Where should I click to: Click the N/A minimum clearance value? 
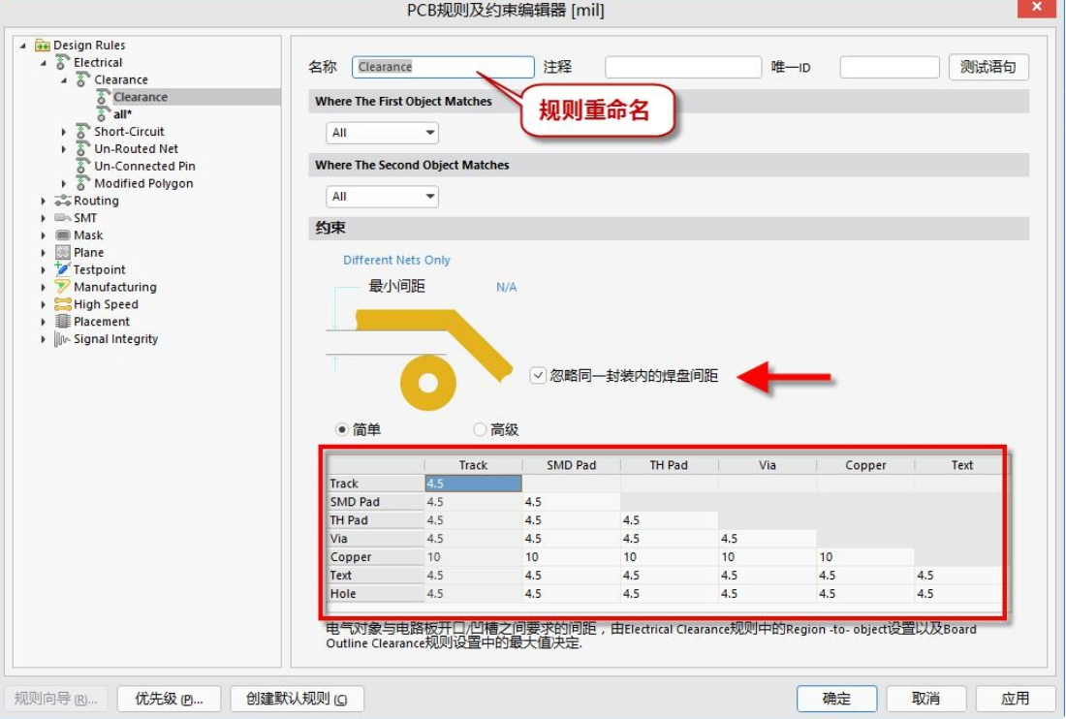[x=507, y=287]
